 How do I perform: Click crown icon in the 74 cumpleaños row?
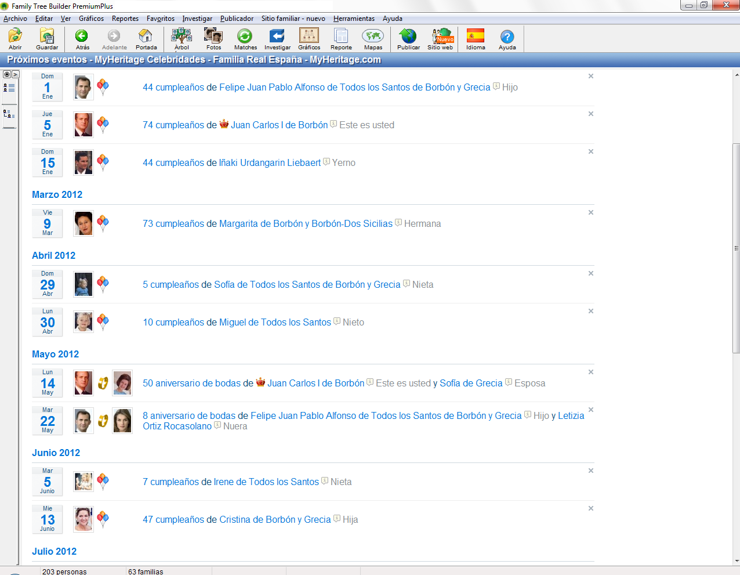pos(224,124)
